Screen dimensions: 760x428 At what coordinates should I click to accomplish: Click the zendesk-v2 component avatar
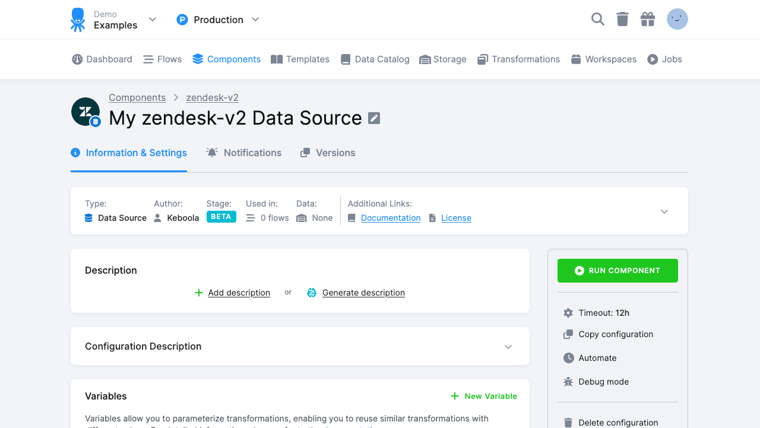[x=85, y=111]
